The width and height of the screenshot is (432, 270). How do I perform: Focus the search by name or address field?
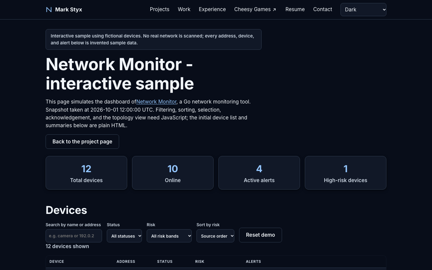click(74, 236)
